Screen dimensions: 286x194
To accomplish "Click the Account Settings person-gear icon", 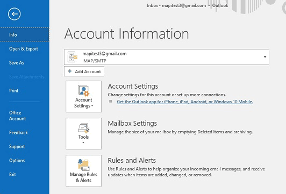I will [83, 90].
